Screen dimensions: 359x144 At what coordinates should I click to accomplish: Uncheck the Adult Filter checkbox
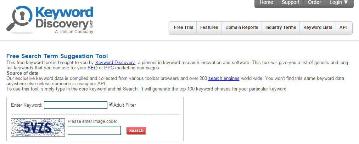[x=111, y=105]
